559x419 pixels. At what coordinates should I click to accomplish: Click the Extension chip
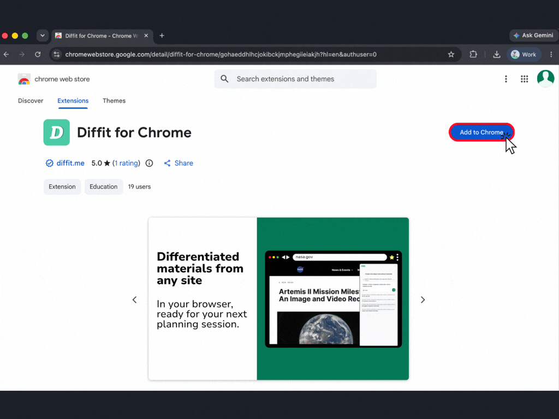[x=62, y=187]
